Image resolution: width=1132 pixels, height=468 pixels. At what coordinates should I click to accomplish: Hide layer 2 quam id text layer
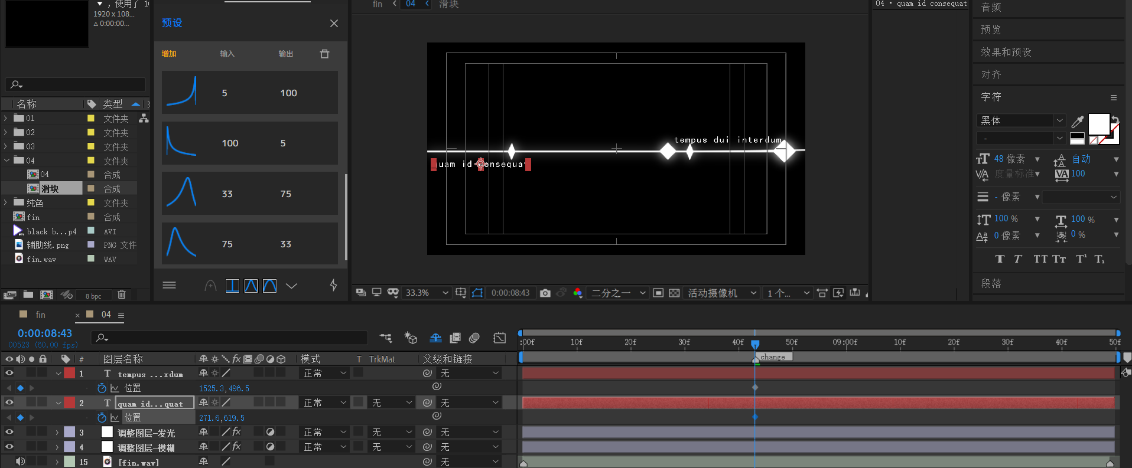click(9, 402)
